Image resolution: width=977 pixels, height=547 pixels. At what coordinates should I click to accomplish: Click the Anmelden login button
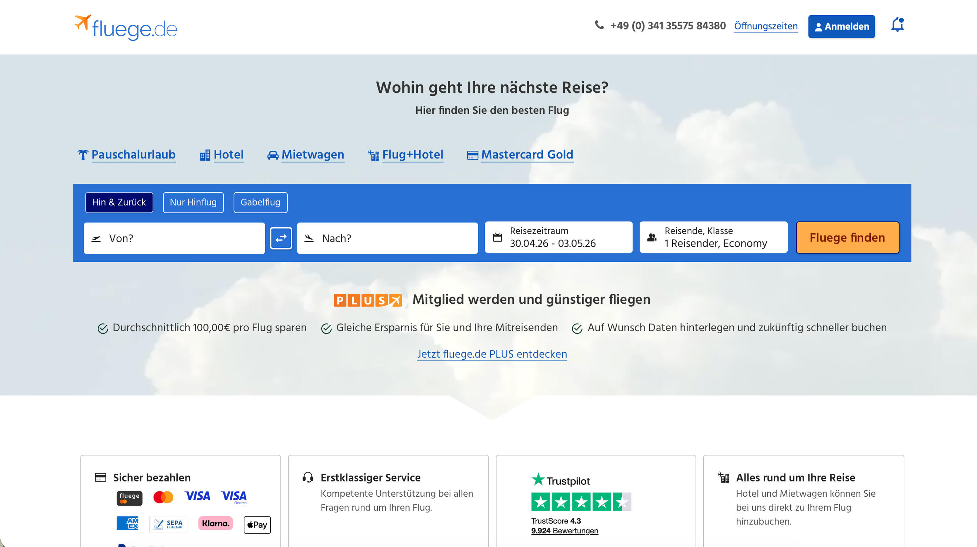pos(841,26)
